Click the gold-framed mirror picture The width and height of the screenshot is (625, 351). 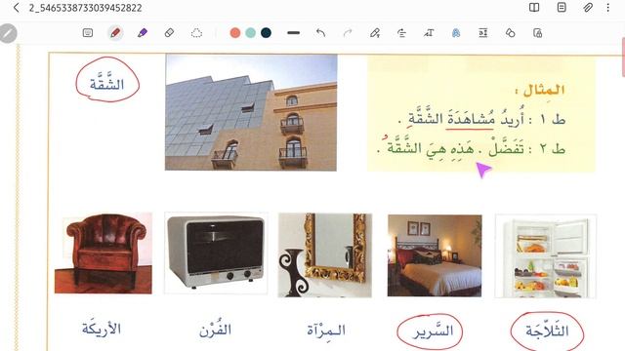click(x=325, y=255)
